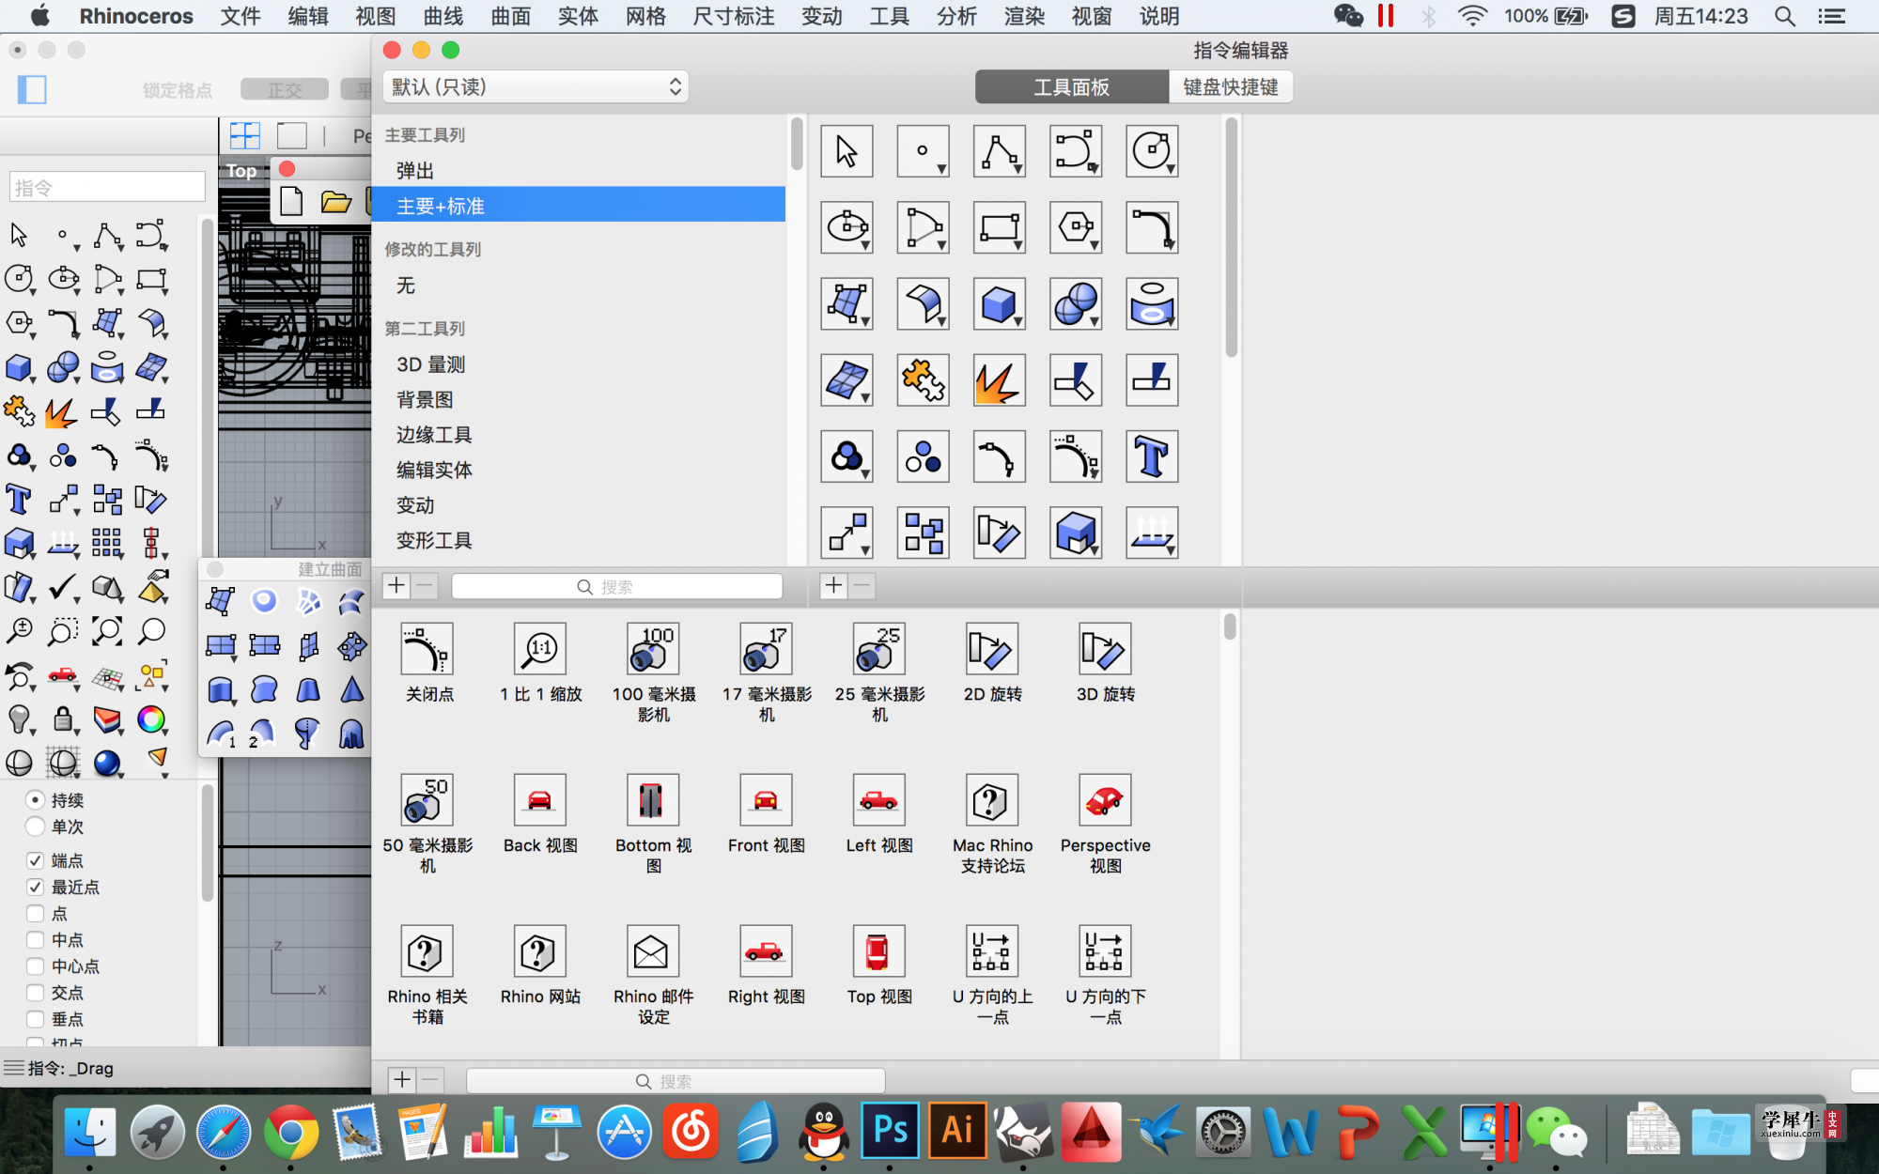Switch to the 键盘快捷键 tab

[1230, 87]
